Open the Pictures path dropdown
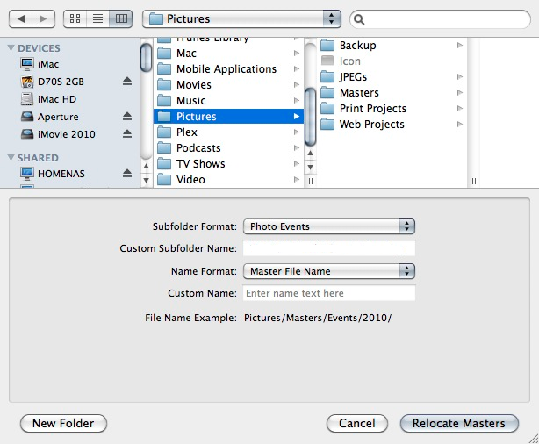539x444 pixels. tap(241, 18)
